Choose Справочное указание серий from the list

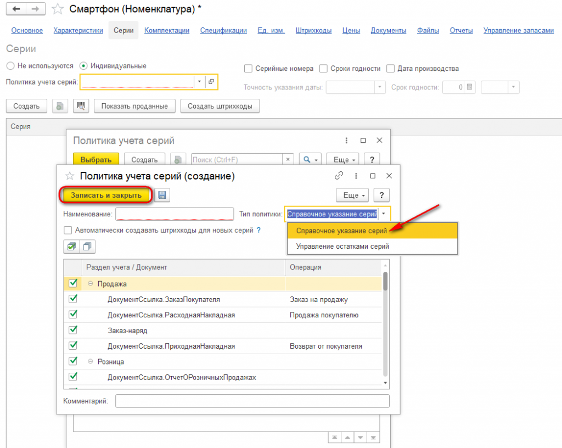(x=373, y=231)
